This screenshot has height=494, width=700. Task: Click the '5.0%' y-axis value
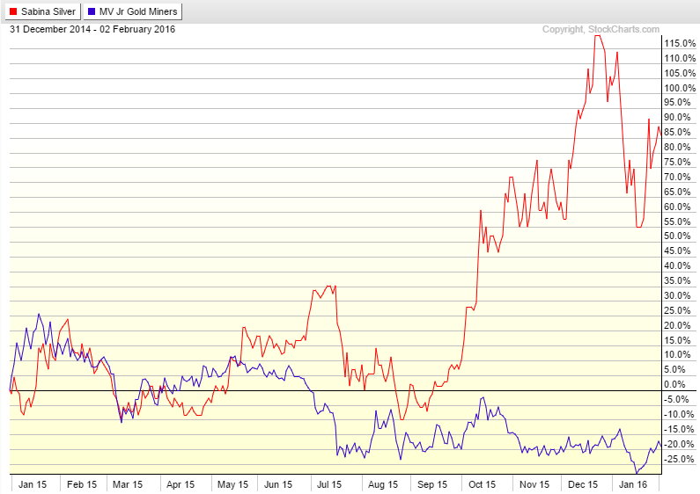coord(675,369)
